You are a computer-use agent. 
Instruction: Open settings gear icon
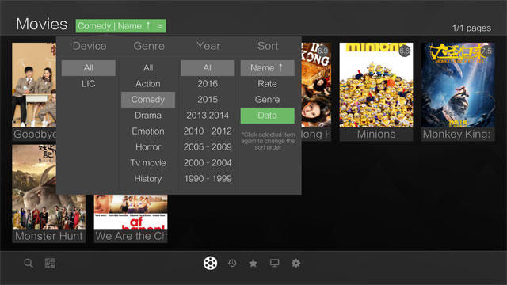pos(295,264)
